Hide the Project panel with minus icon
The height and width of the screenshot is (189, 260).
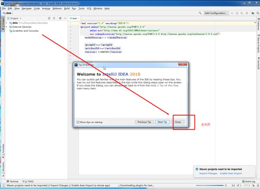coord(65,18)
